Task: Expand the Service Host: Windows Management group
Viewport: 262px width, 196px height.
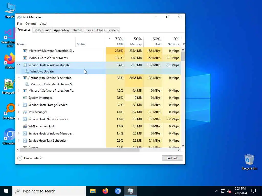Action: (18, 133)
